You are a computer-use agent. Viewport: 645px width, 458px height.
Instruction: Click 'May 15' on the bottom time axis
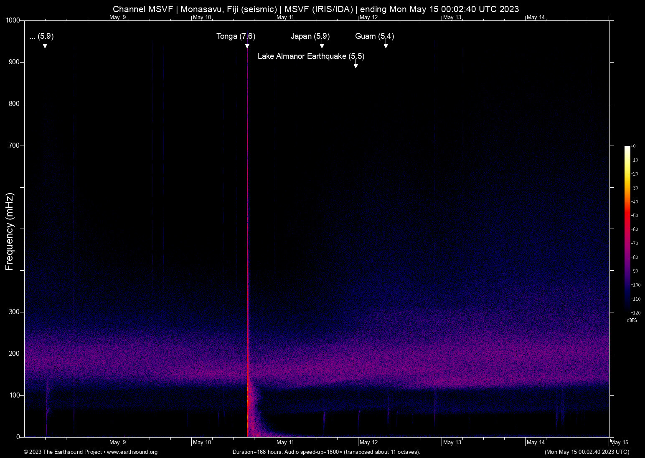pos(620,443)
